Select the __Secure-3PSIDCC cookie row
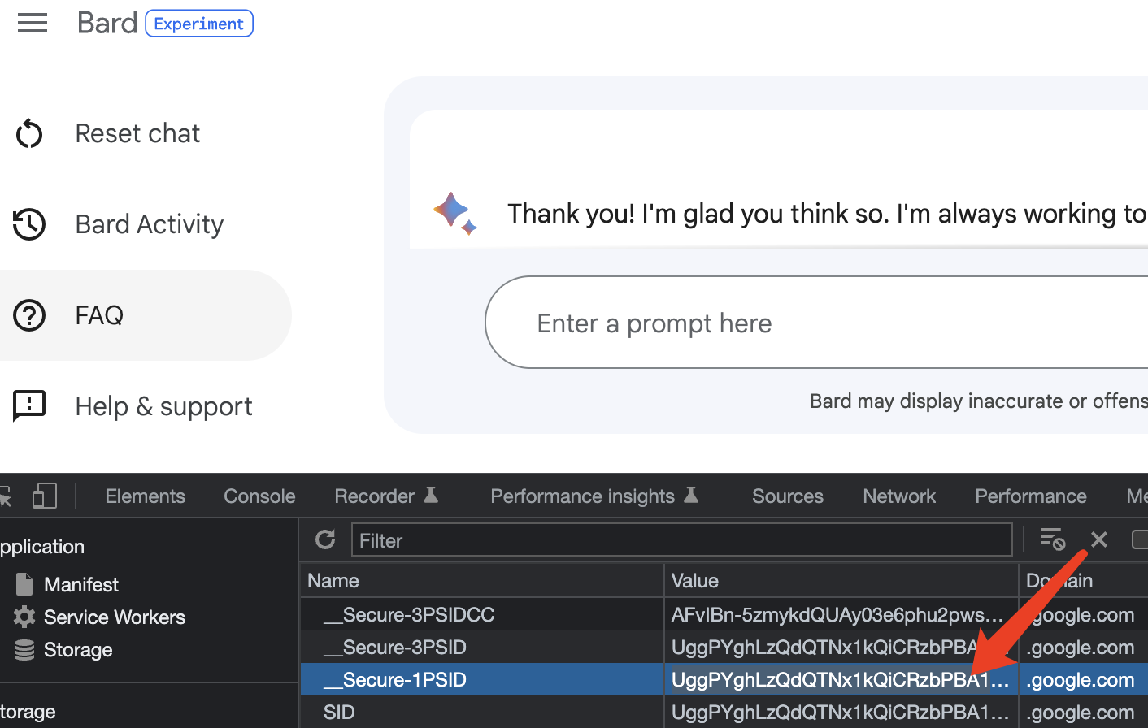 coord(724,615)
